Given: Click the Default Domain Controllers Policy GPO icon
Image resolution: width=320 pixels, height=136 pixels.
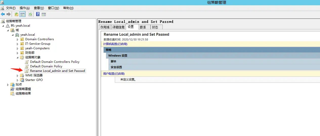Looking at the screenshot, I should [x=27, y=62].
